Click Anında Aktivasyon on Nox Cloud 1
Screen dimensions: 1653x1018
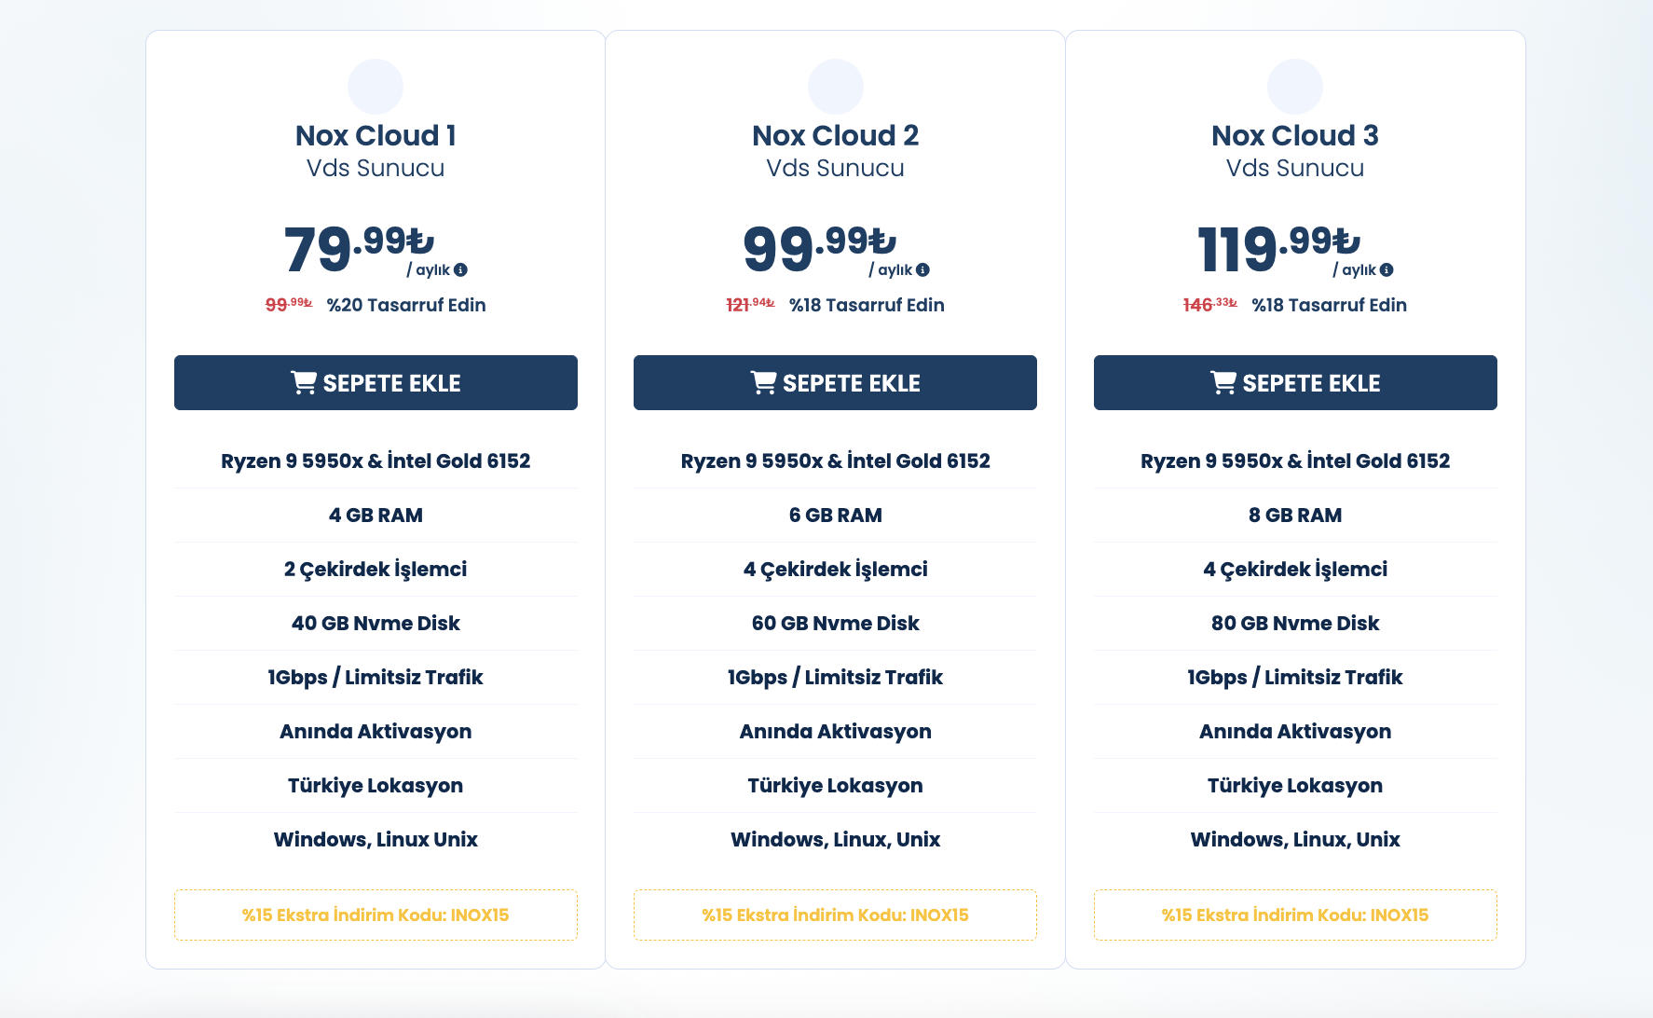click(x=376, y=732)
